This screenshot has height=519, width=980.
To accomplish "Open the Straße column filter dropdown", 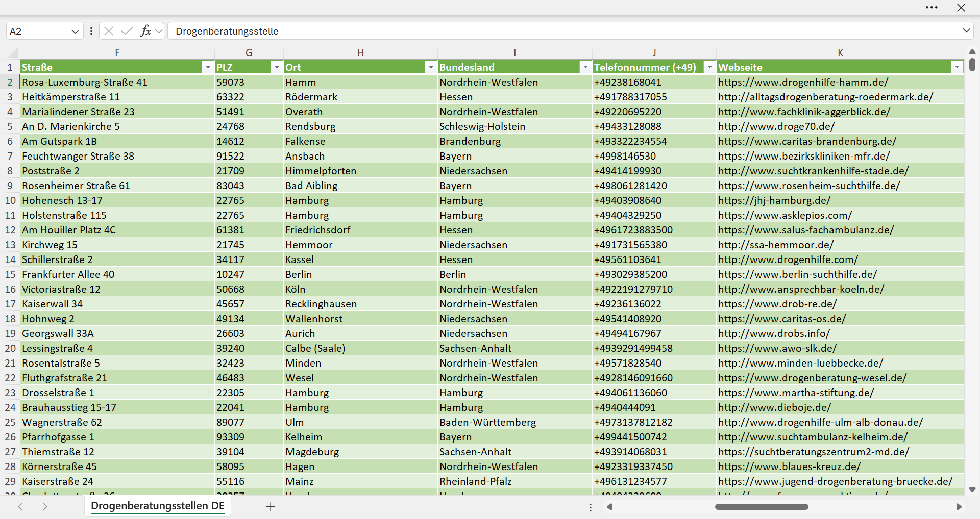I will pos(207,67).
